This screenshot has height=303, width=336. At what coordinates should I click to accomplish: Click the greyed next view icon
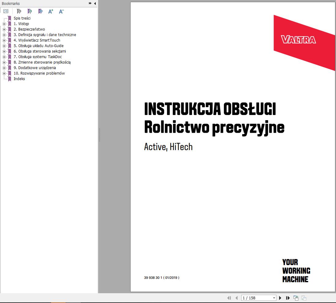(304, 298)
